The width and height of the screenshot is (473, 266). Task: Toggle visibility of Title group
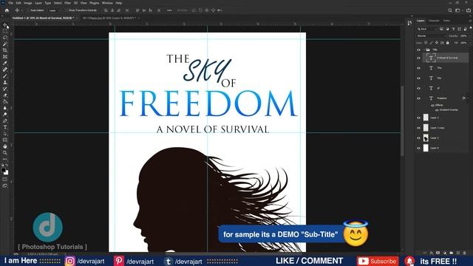click(418, 50)
